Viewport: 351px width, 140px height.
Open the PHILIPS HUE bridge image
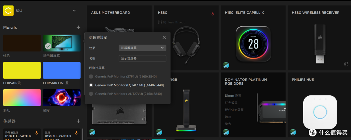pos(320,112)
